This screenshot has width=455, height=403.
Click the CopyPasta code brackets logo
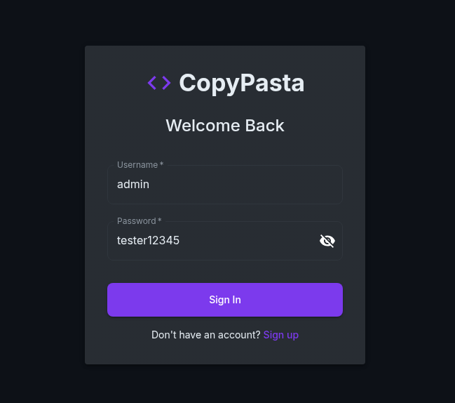tap(159, 83)
